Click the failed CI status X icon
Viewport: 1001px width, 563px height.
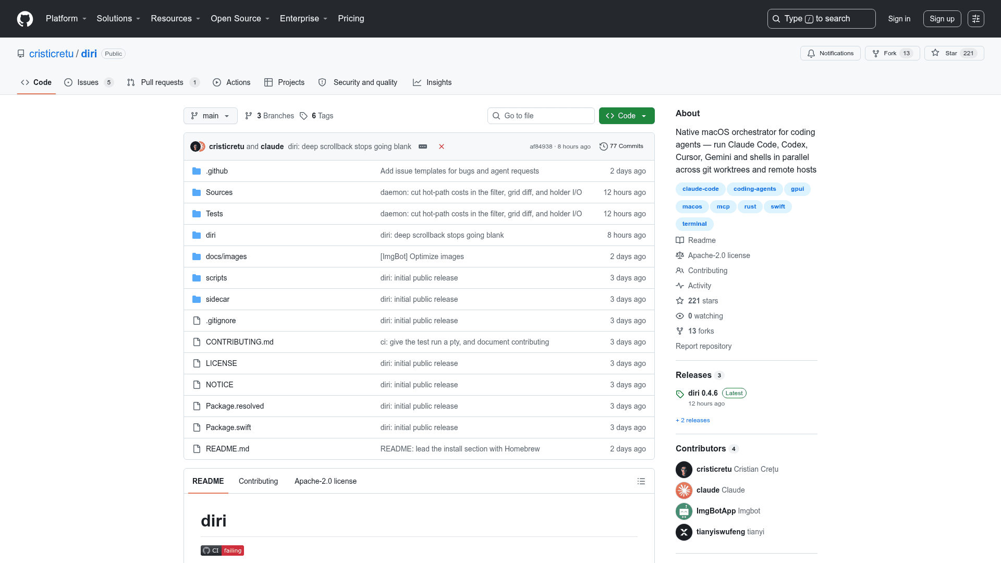pyautogui.click(x=442, y=146)
